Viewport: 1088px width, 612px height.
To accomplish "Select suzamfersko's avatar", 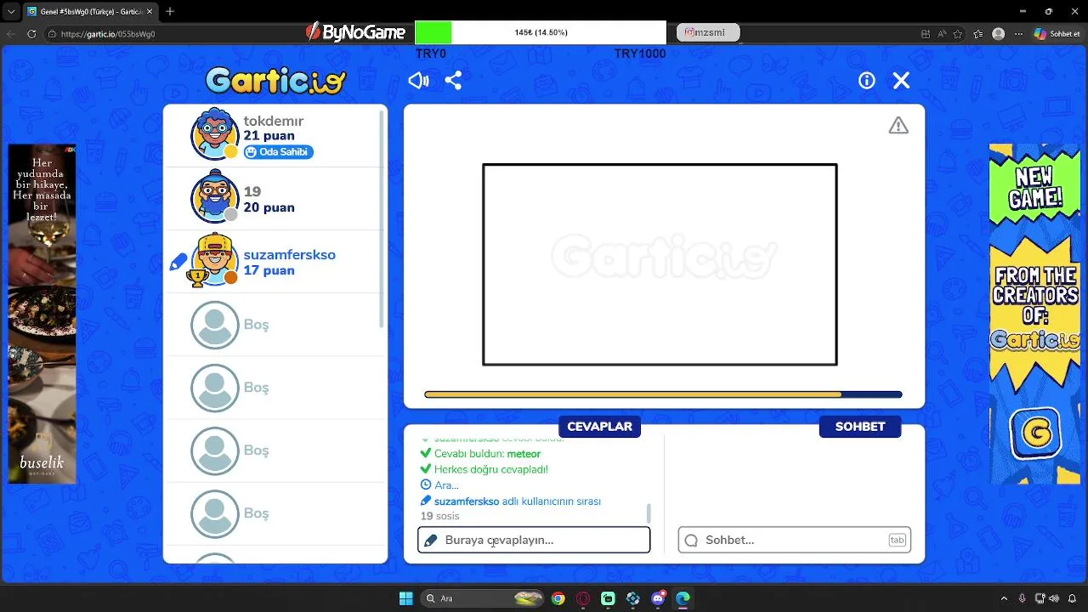I will (214, 260).
